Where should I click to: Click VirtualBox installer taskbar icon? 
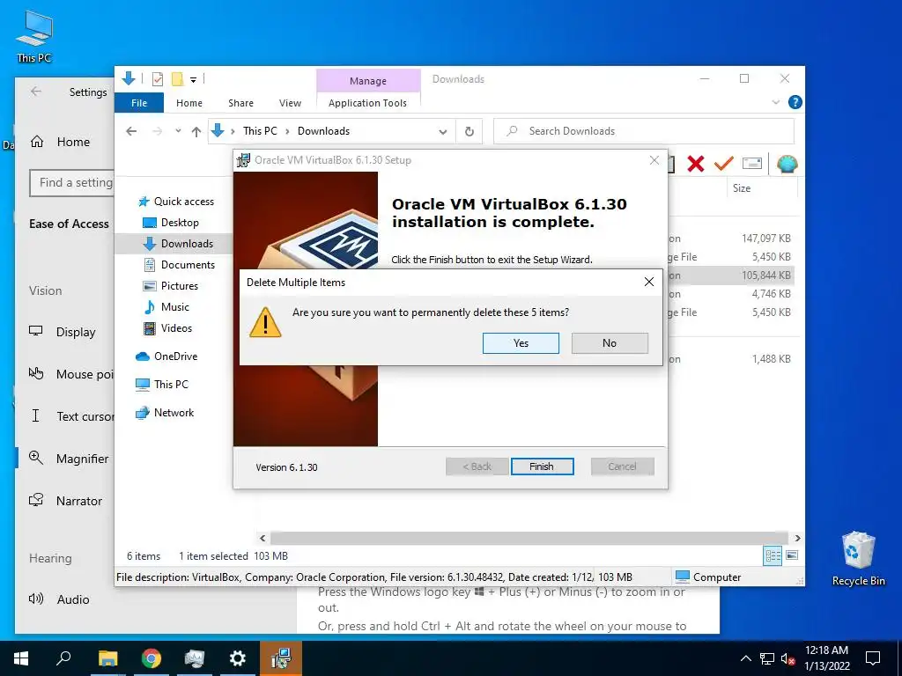(x=281, y=658)
